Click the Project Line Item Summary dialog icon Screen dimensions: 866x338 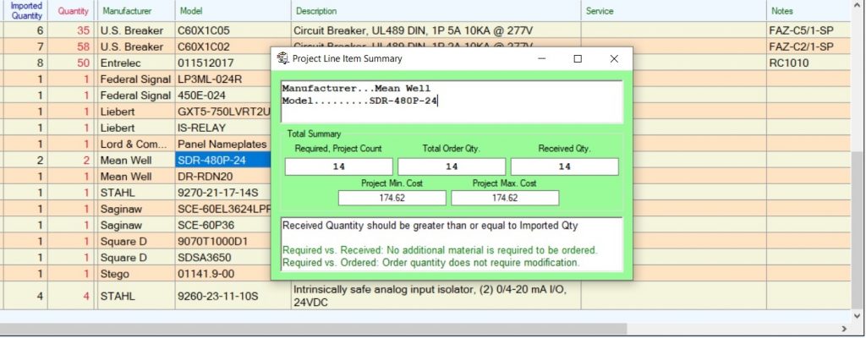pos(283,59)
